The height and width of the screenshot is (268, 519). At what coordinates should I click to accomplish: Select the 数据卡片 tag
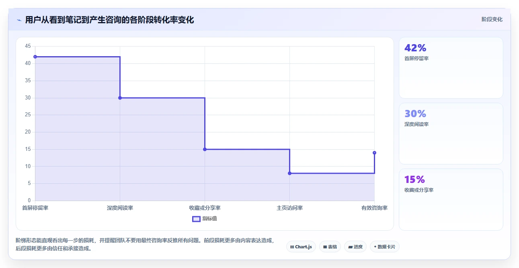tap(385, 247)
